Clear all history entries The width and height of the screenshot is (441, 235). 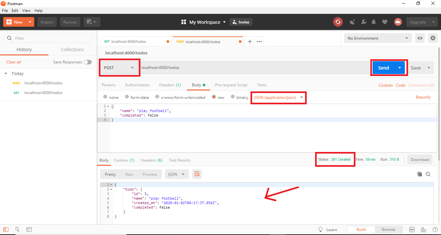coord(14,62)
